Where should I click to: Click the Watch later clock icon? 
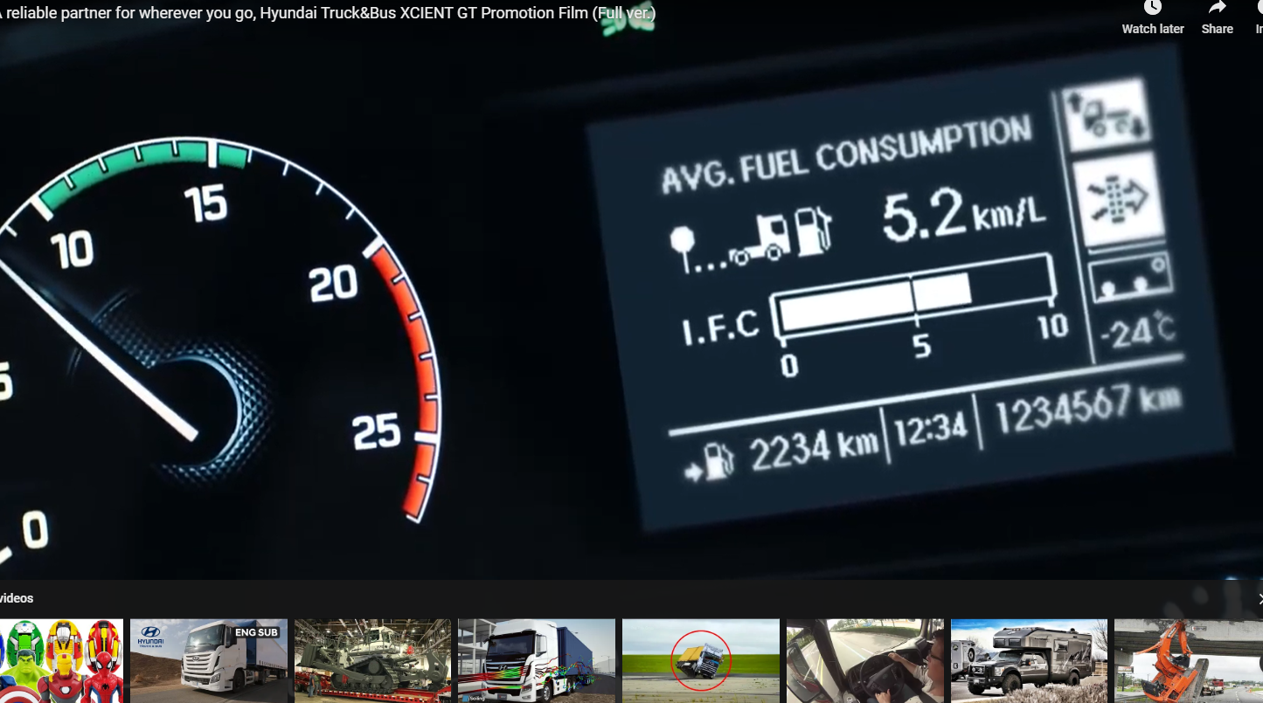[1153, 7]
